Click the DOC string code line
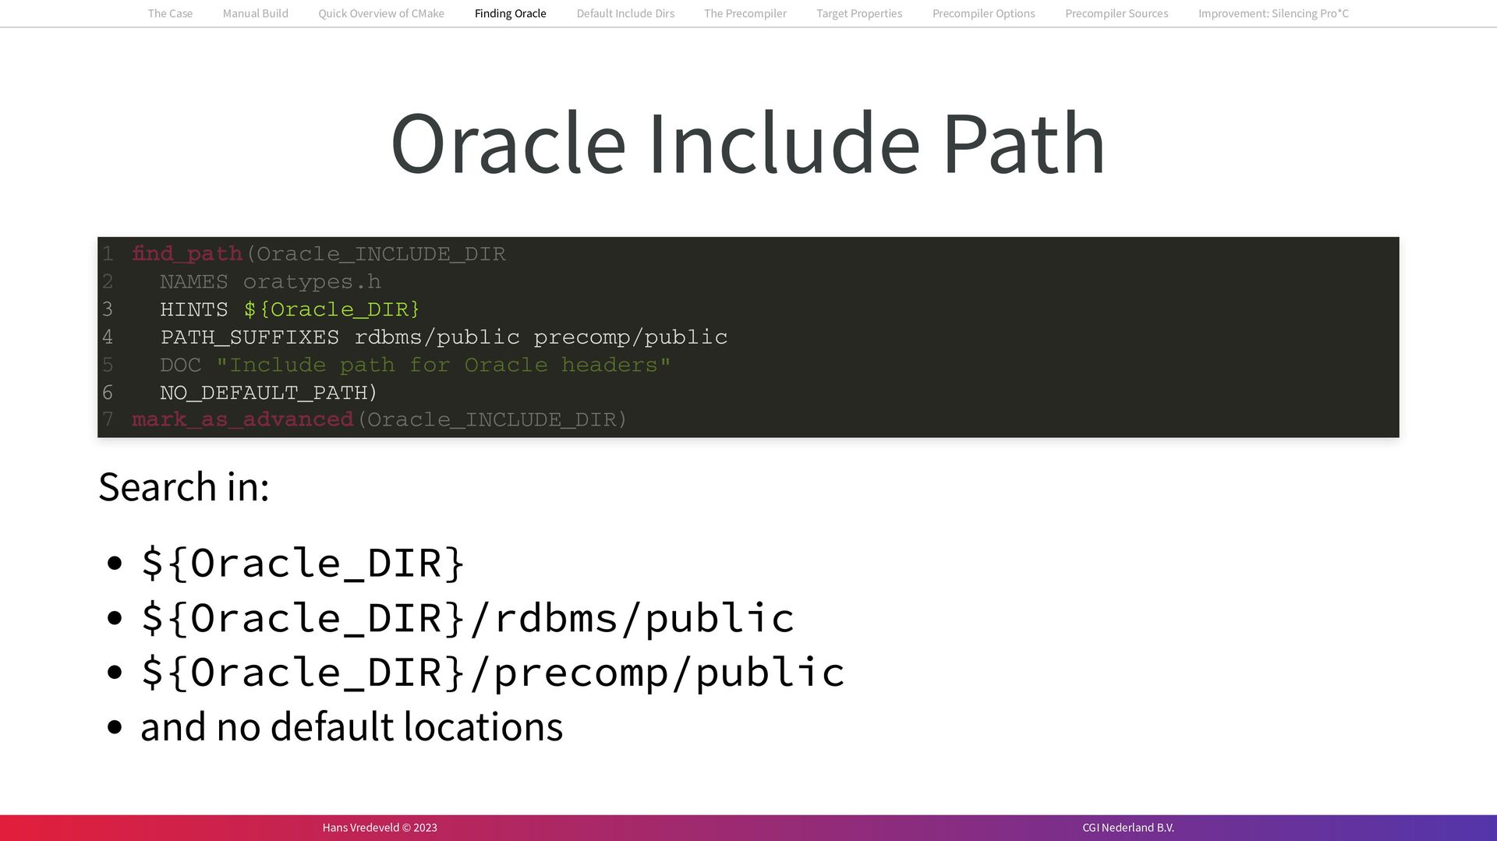1497x841 pixels. point(415,365)
